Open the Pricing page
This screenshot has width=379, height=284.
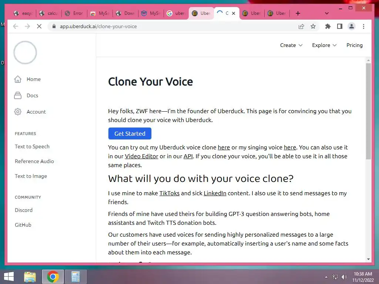(x=354, y=45)
